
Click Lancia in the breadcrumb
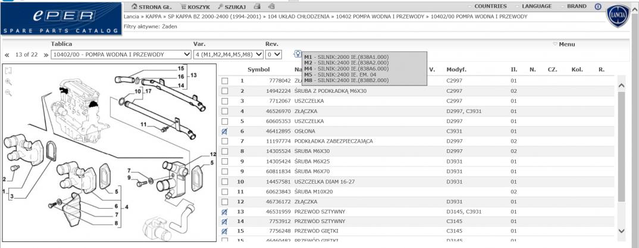(x=131, y=17)
